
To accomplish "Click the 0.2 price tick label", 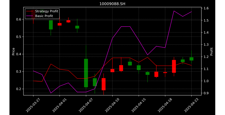I will point(19,89).
